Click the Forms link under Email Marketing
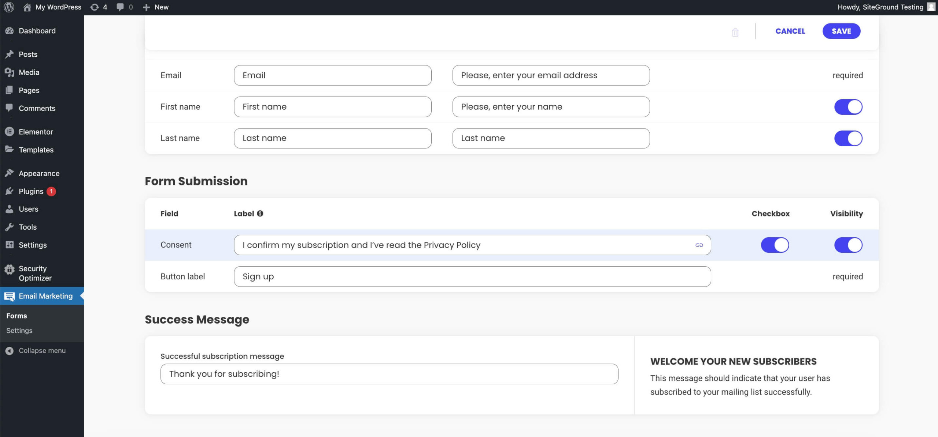The height and width of the screenshot is (437, 938). [x=16, y=315]
